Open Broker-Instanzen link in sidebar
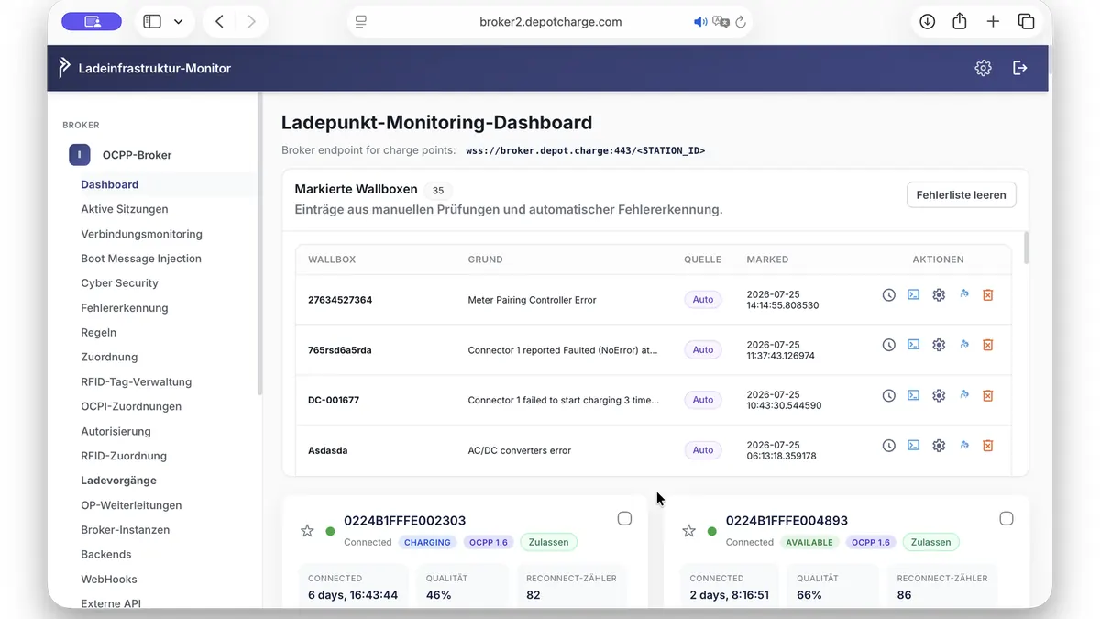This screenshot has width=1100, height=619. (126, 530)
